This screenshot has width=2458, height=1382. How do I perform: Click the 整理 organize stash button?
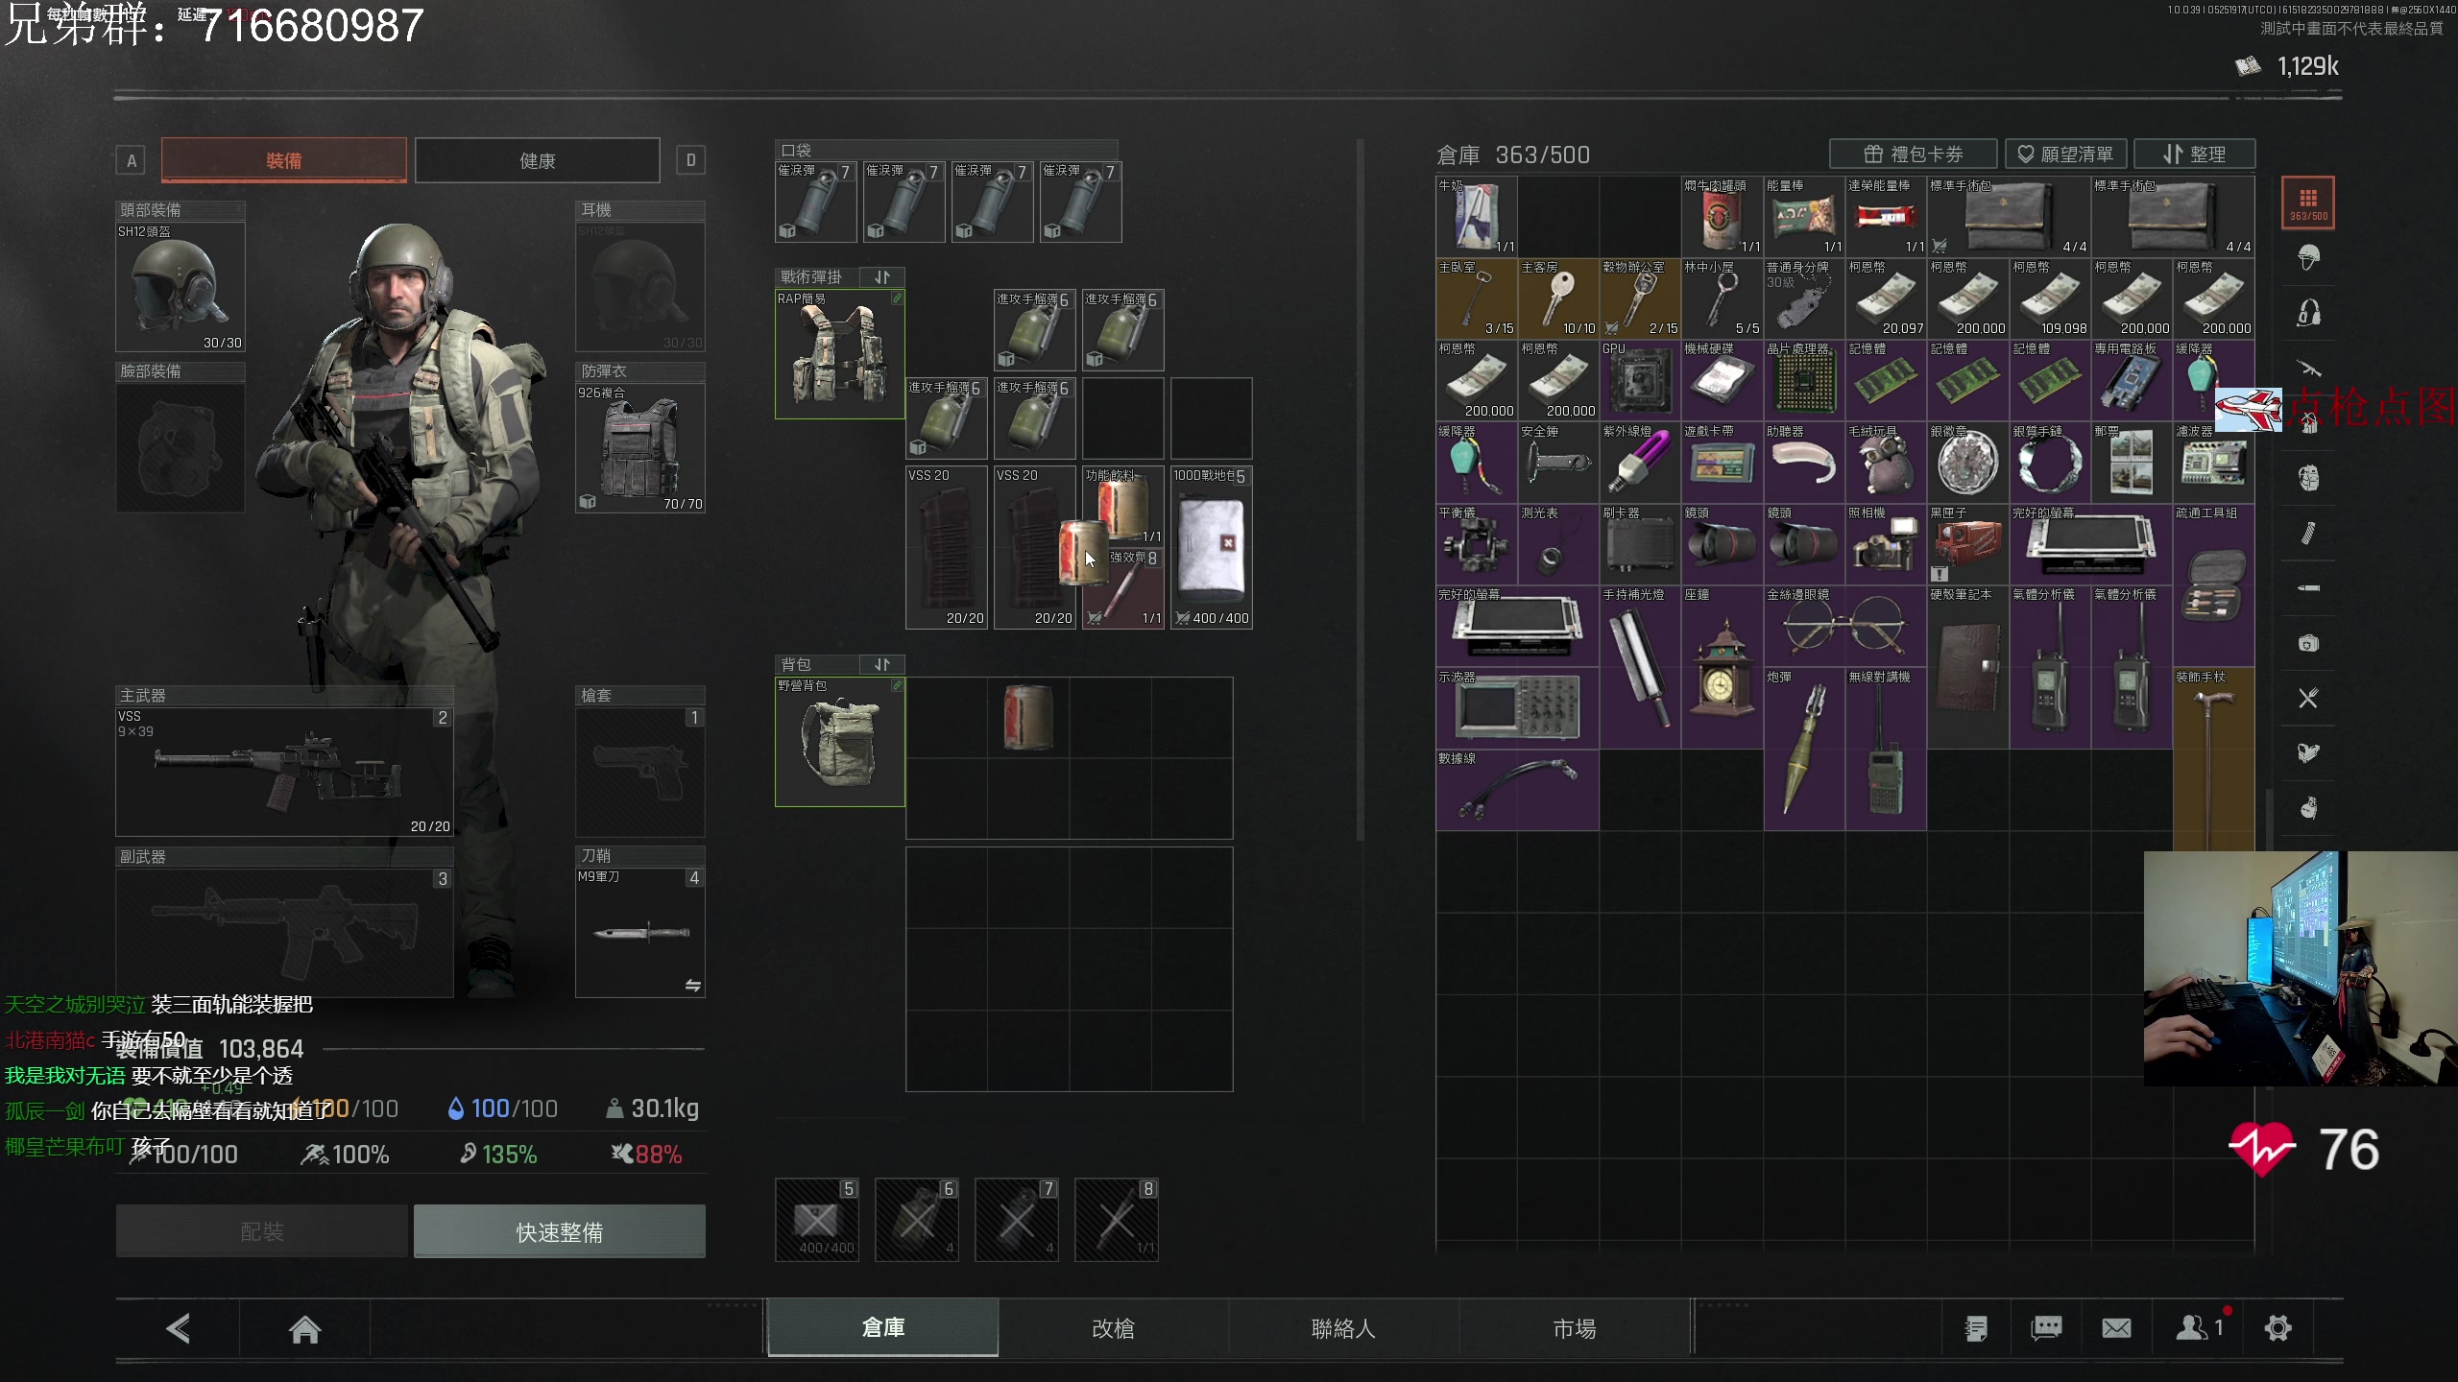[x=2194, y=154]
